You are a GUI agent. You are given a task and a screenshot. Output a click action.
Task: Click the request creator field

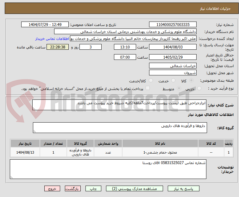tap(133, 39)
